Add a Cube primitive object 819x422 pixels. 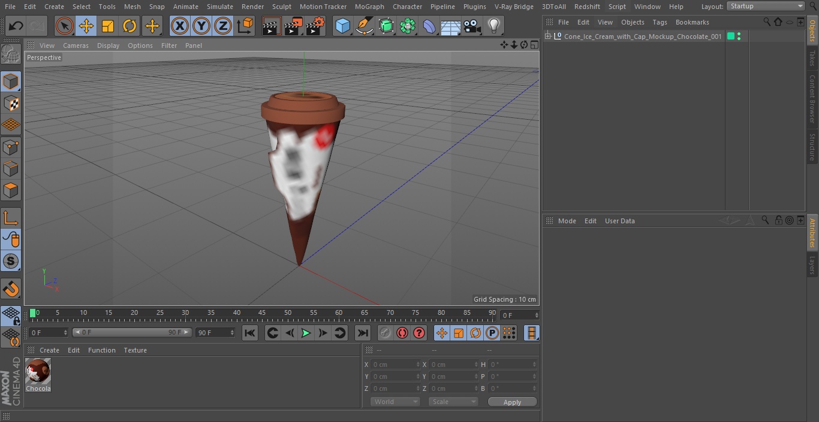tap(342, 26)
